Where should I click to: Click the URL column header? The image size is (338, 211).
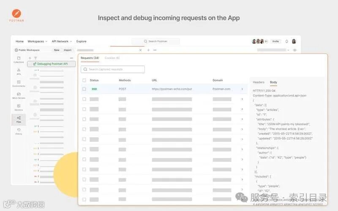[x=154, y=80]
